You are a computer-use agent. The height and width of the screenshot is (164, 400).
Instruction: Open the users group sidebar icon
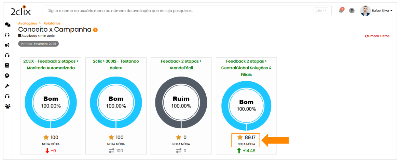pyautogui.click(x=8, y=106)
